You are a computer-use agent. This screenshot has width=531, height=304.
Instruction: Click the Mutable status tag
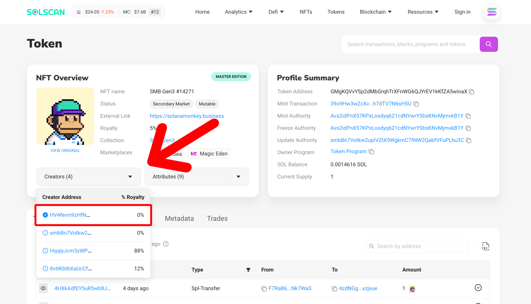pyautogui.click(x=207, y=104)
